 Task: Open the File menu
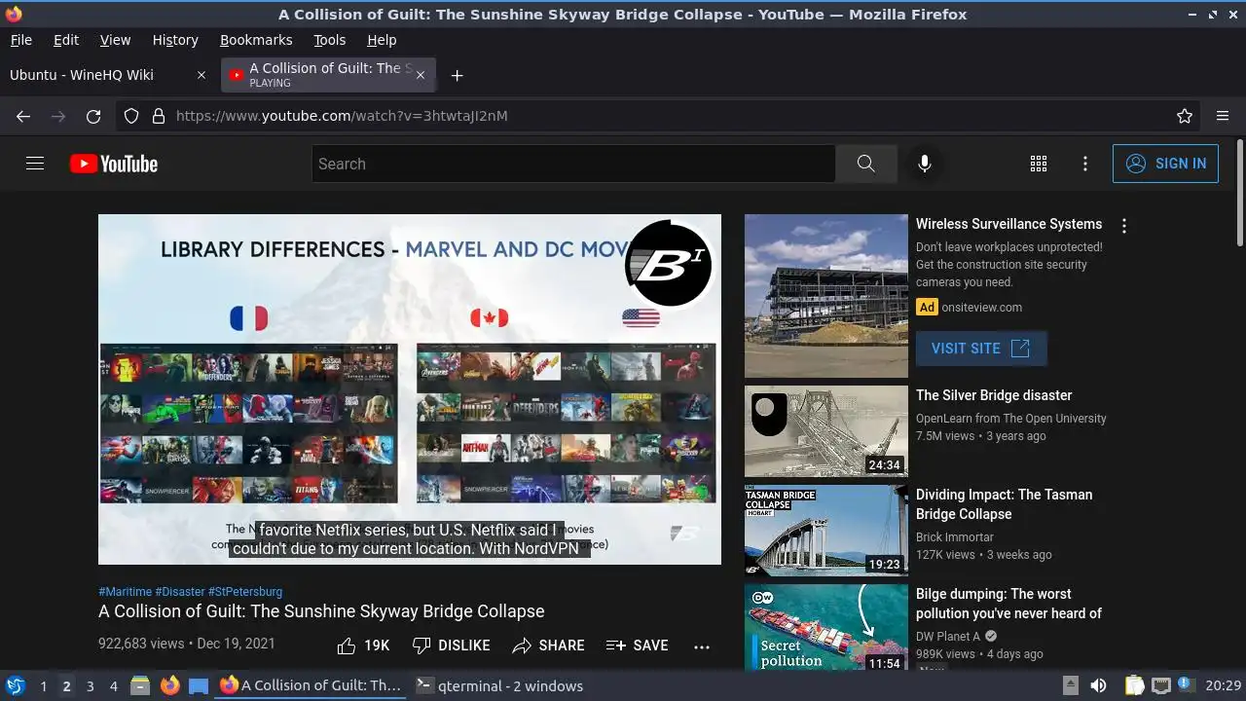(21, 40)
